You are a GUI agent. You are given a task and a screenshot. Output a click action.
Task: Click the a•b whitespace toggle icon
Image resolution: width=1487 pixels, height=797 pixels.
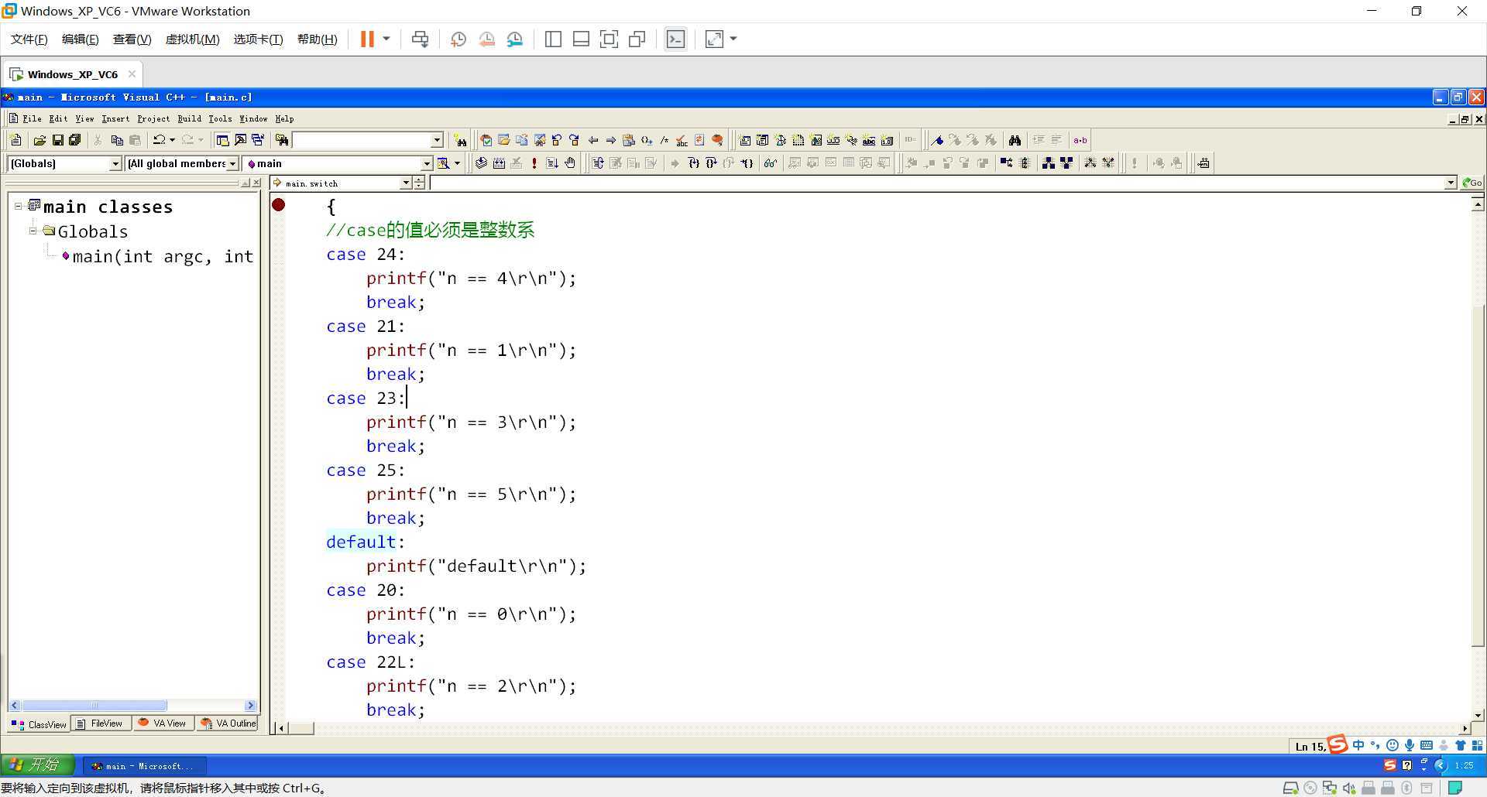tap(1080, 140)
